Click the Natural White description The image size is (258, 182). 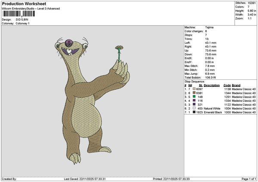click(x=212, y=109)
